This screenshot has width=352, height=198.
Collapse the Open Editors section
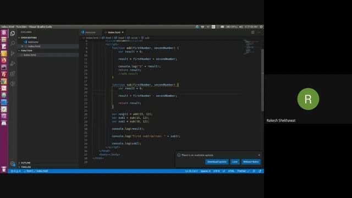coord(48,38)
